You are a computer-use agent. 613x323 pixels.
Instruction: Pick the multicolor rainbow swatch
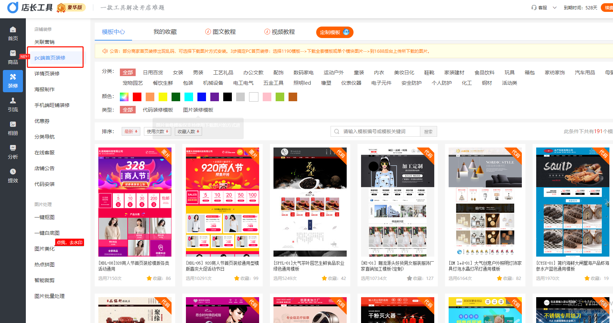click(x=124, y=97)
